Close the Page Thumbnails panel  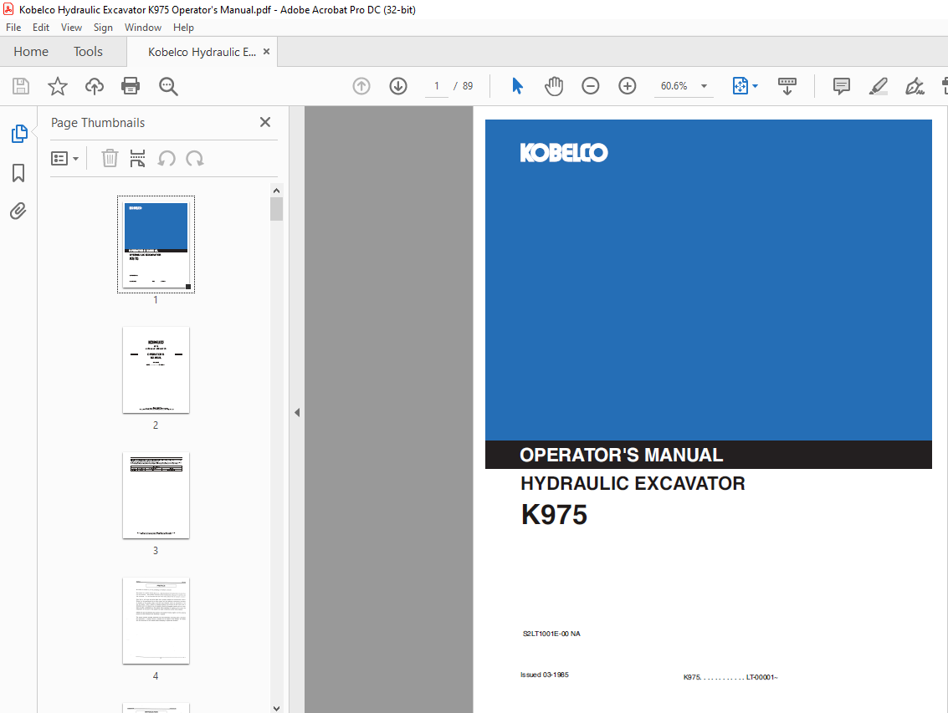[x=264, y=122]
